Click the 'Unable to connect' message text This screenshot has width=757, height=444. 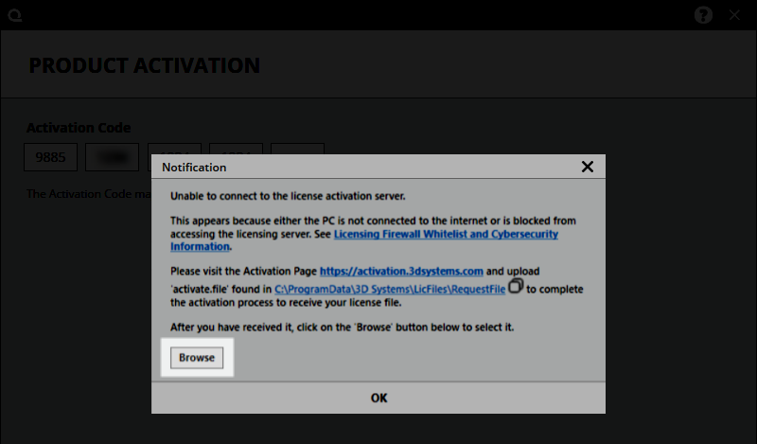tap(288, 196)
